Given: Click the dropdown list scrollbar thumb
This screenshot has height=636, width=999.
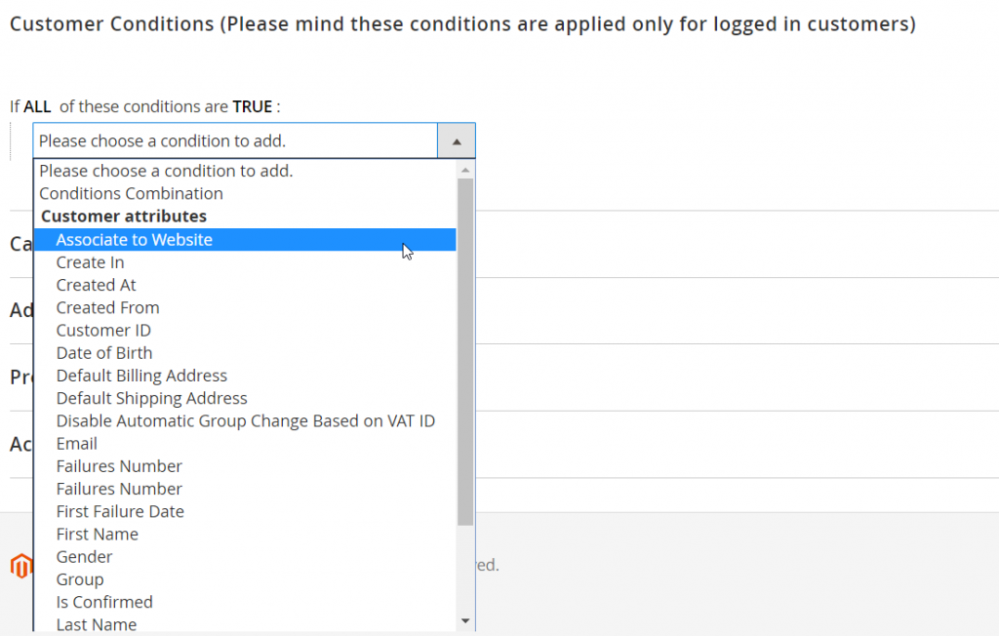Looking at the screenshot, I should tap(465, 351).
